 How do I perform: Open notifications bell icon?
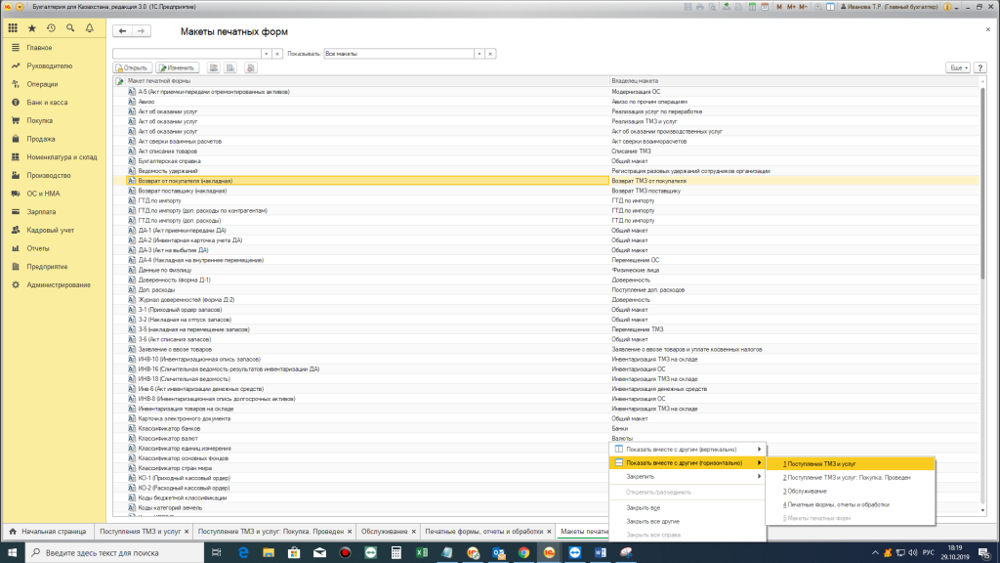click(x=89, y=28)
